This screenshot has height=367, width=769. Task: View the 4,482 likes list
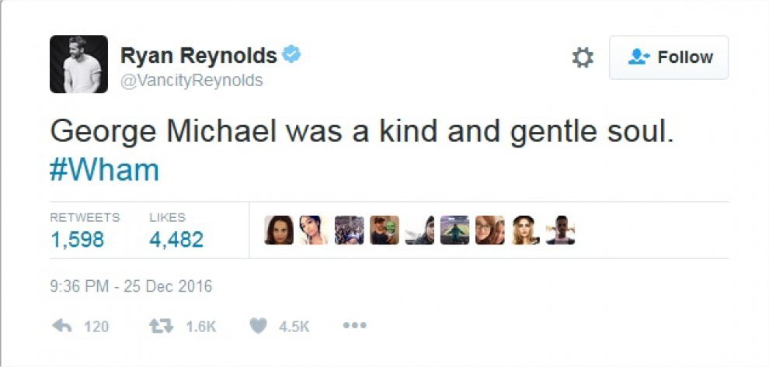coord(176,240)
